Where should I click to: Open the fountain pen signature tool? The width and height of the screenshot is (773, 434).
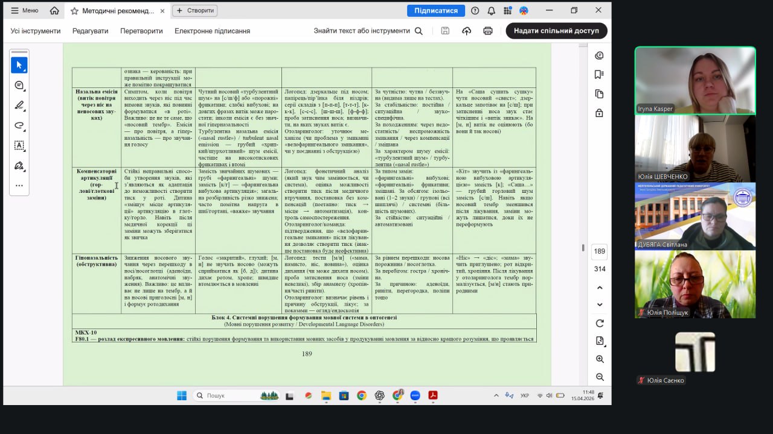click(19, 166)
